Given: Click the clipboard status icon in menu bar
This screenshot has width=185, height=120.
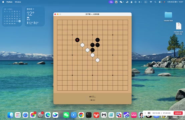Looking at the screenshot, I should (x=132, y=2).
